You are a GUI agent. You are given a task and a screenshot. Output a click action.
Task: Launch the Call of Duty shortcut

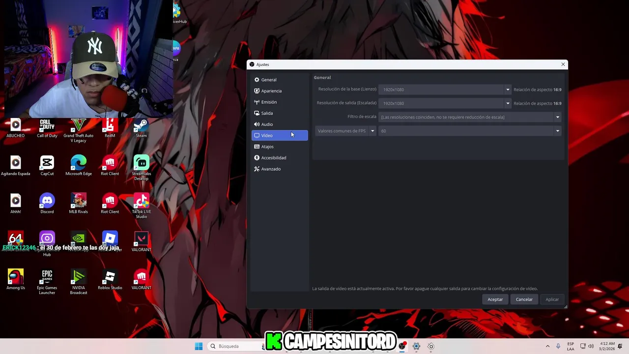click(47, 128)
